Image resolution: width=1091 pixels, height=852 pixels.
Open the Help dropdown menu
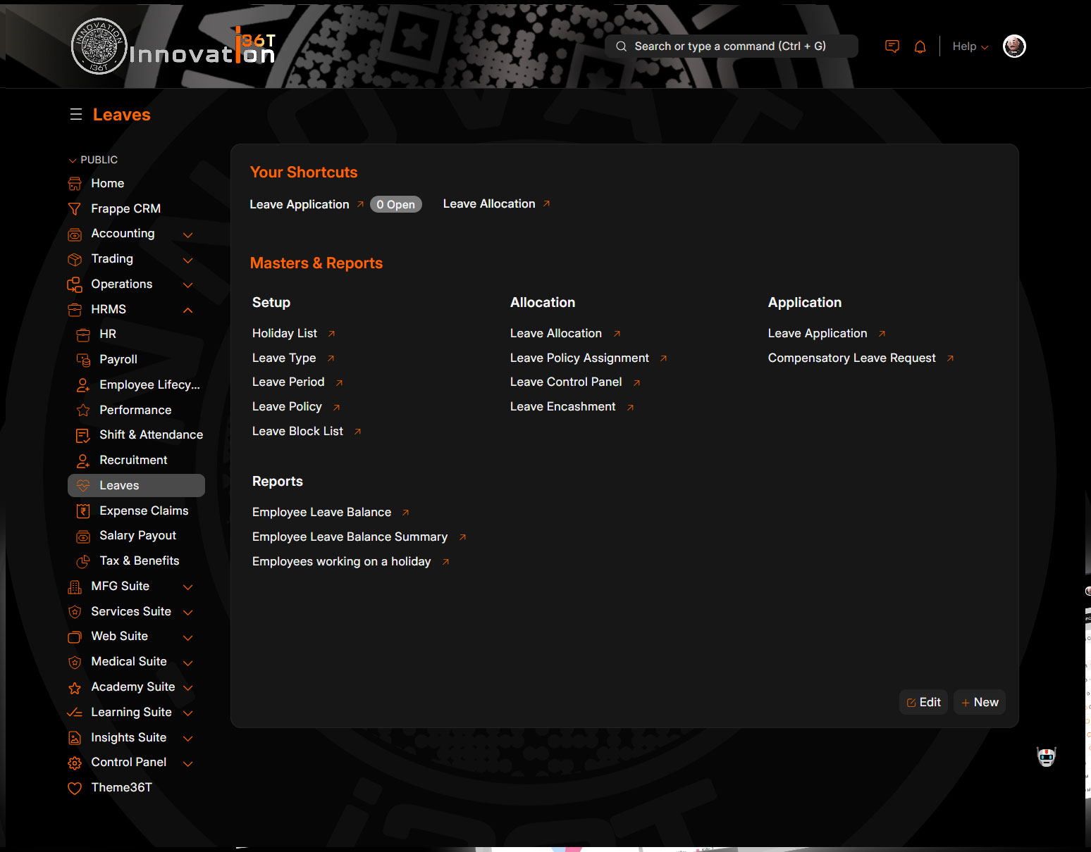tap(970, 46)
